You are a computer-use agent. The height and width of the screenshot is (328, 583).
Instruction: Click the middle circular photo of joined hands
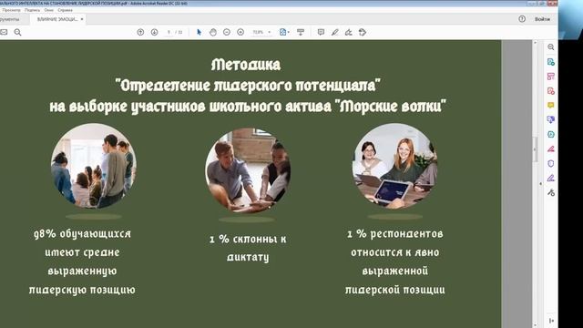tap(248, 170)
